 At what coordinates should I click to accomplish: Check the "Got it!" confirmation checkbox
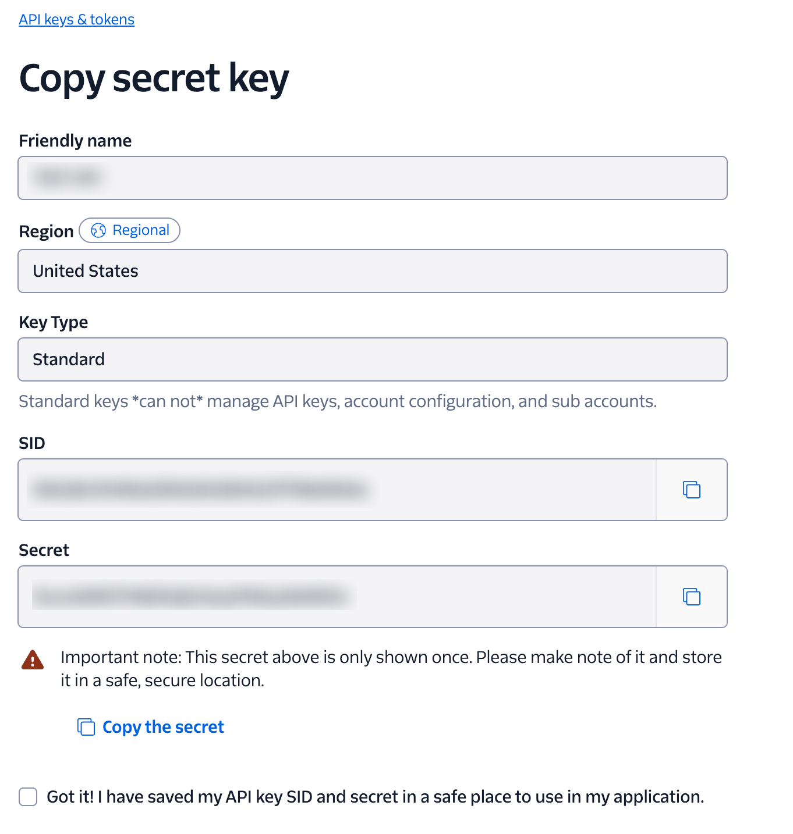pos(28,797)
